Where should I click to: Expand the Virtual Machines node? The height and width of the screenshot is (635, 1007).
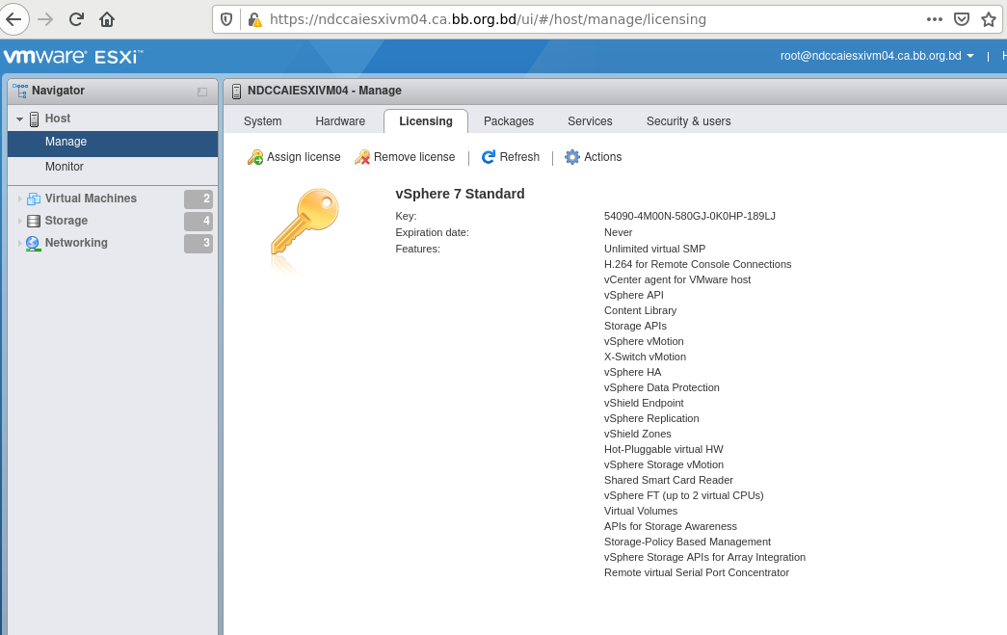(x=19, y=199)
